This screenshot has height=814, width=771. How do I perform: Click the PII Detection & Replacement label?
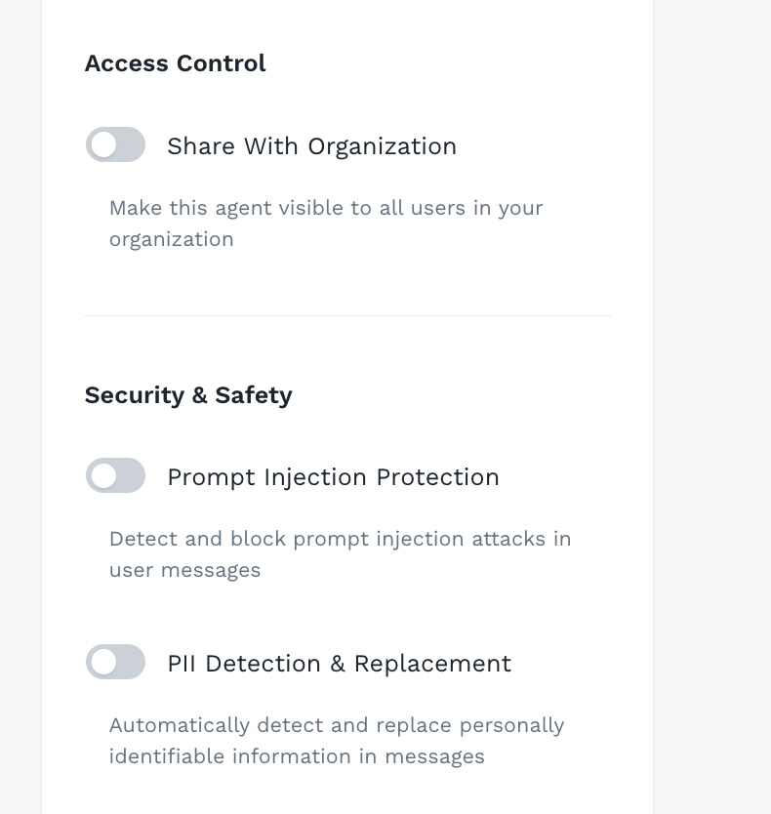point(339,663)
